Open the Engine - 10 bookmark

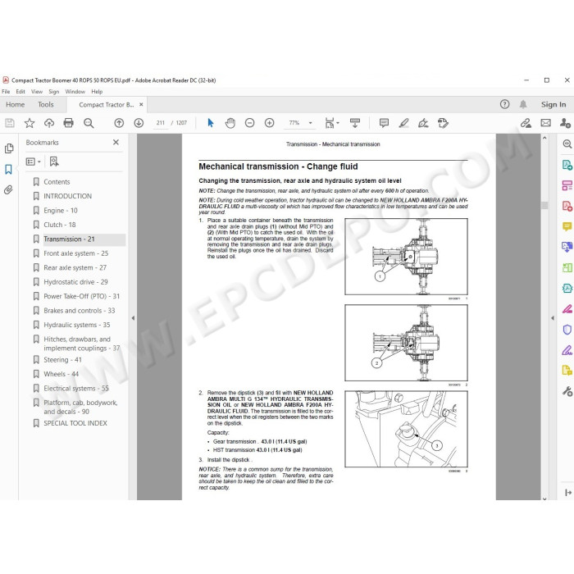pyautogui.click(x=61, y=211)
